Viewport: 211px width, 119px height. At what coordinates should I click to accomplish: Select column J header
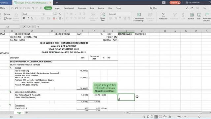click(126, 31)
